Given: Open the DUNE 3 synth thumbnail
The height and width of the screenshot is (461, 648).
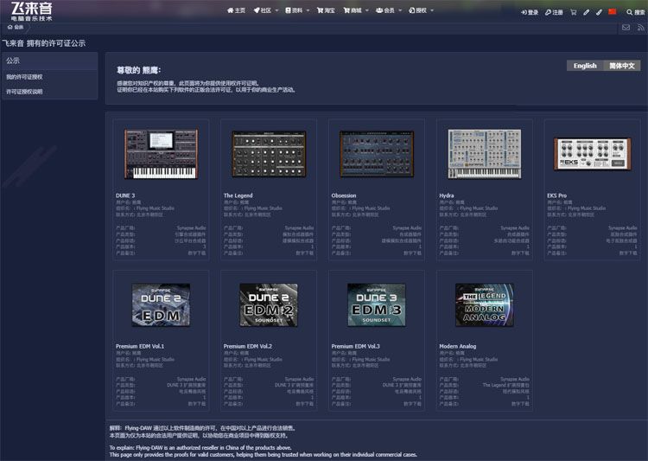Looking at the screenshot, I should click(x=161, y=154).
